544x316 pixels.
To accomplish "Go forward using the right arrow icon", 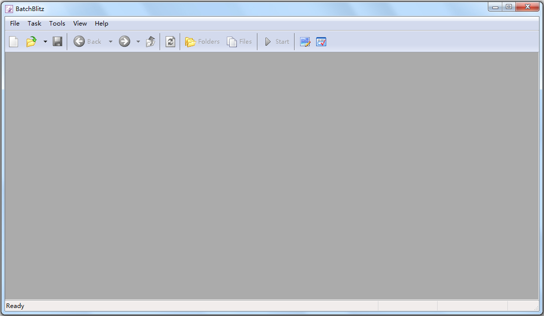I will pos(124,42).
